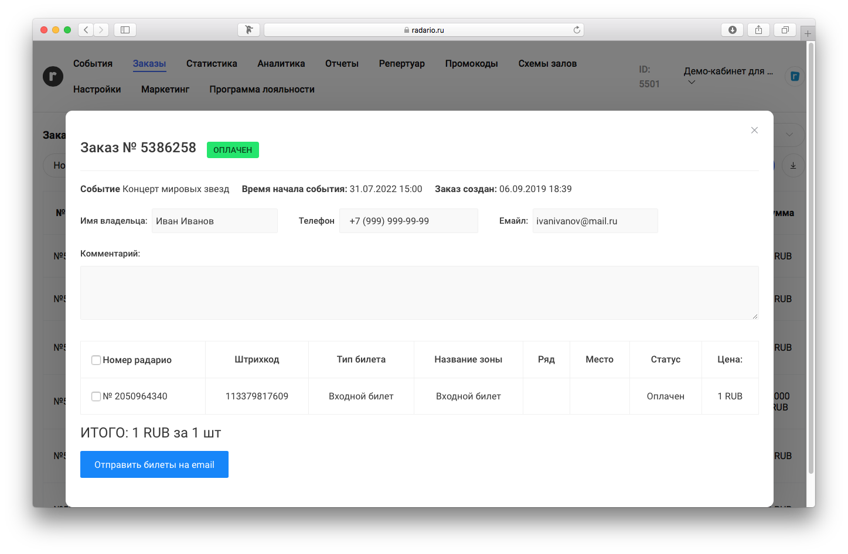848x554 pixels.
Task: Check the Номер радарио header checkbox
Action: pyautogui.click(x=96, y=360)
